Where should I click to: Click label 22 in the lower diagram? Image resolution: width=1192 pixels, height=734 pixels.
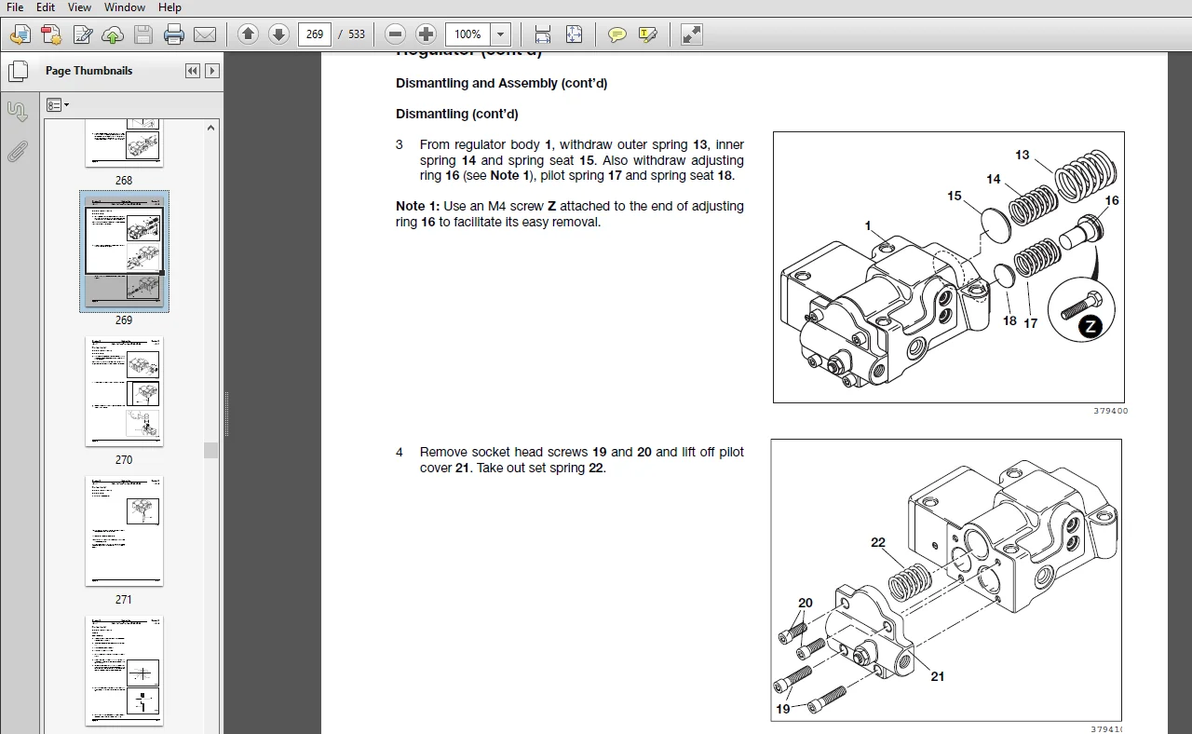[x=878, y=542]
